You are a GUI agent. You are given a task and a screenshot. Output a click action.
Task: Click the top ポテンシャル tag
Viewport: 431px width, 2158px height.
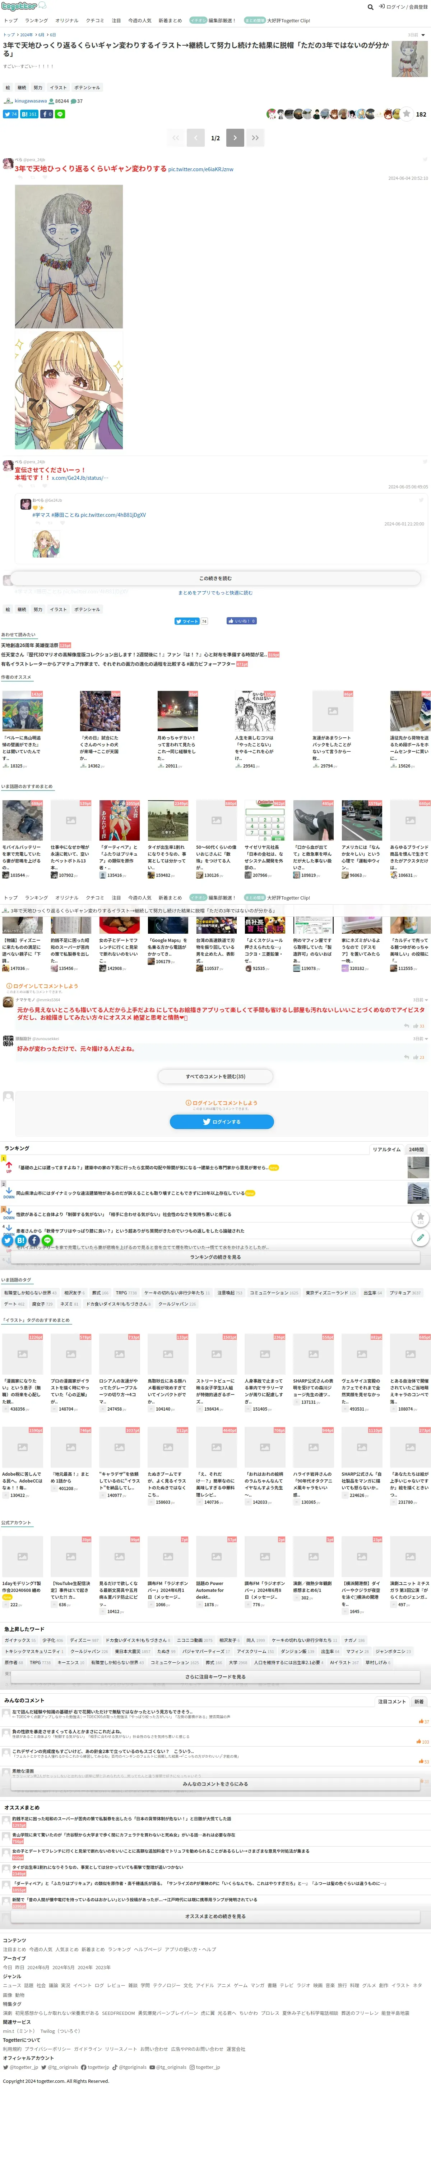(x=87, y=87)
